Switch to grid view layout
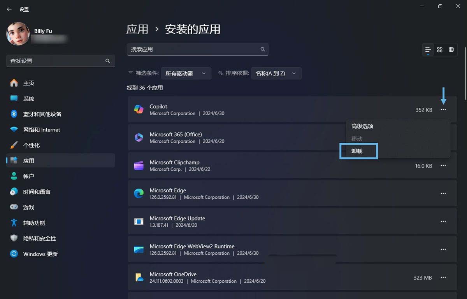This screenshot has height=299, width=467. (x=440, y=50)
